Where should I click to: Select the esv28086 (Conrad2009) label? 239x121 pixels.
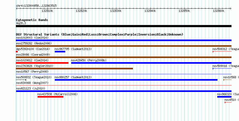pos(33,55)
